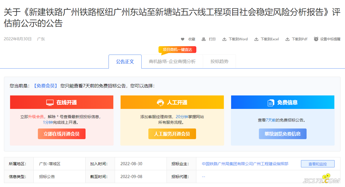The height and width of the screenshot is (187, 345).
Task: Switch to the 公告正文 tab
Action: pos(125,62)
